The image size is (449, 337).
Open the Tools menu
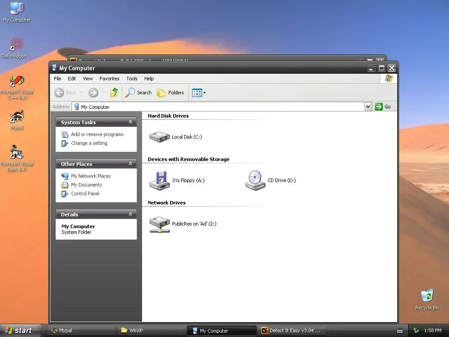pyautogui.click(x=132, y=79)
